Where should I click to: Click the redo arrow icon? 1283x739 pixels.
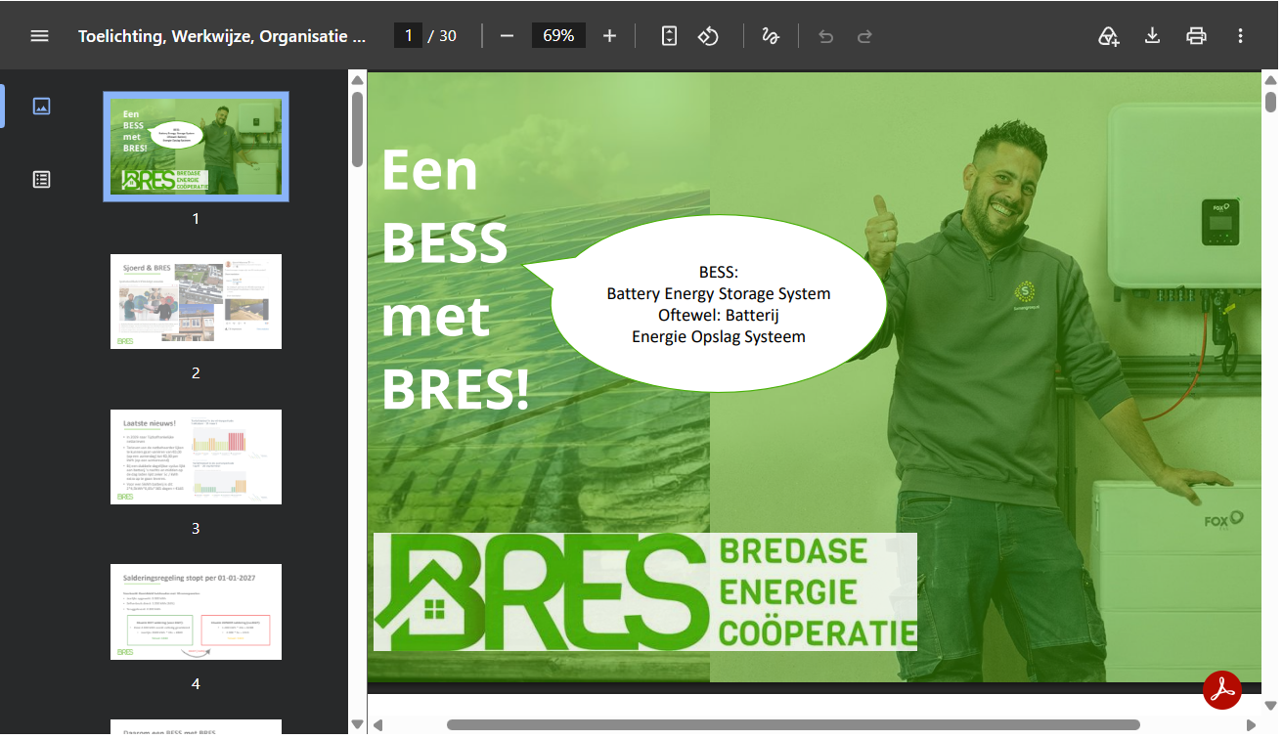pos(864,36)
